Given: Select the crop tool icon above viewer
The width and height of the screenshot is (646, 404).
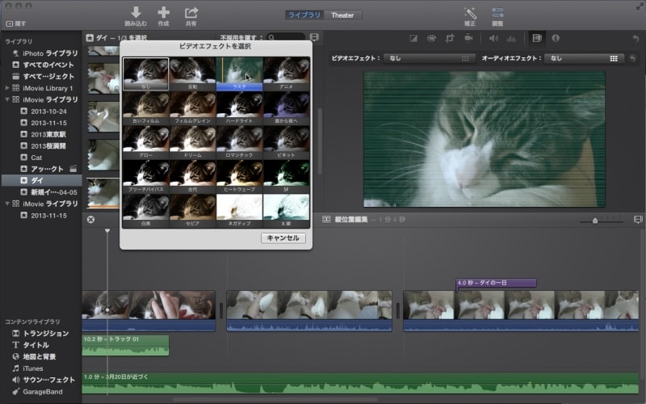Looking at the screenshot, I should tap(451, 38).
